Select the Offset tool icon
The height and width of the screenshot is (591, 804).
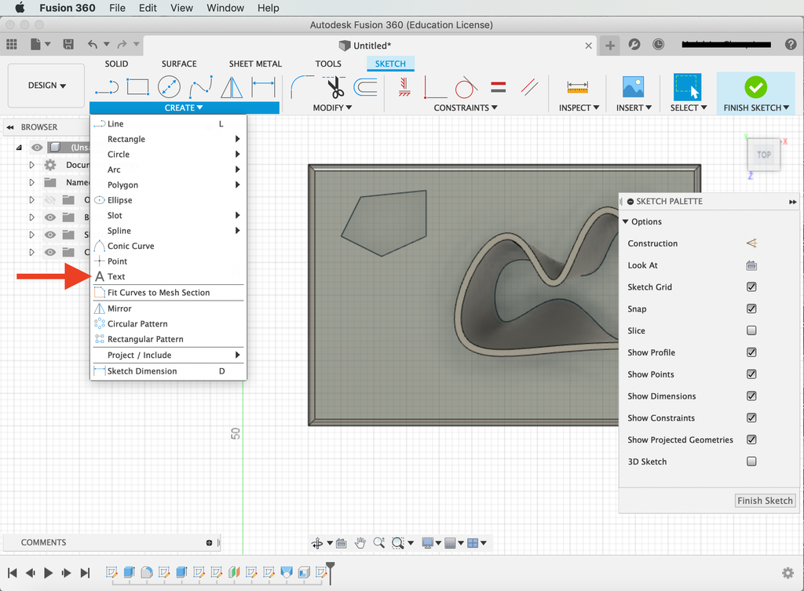point(366,86)
